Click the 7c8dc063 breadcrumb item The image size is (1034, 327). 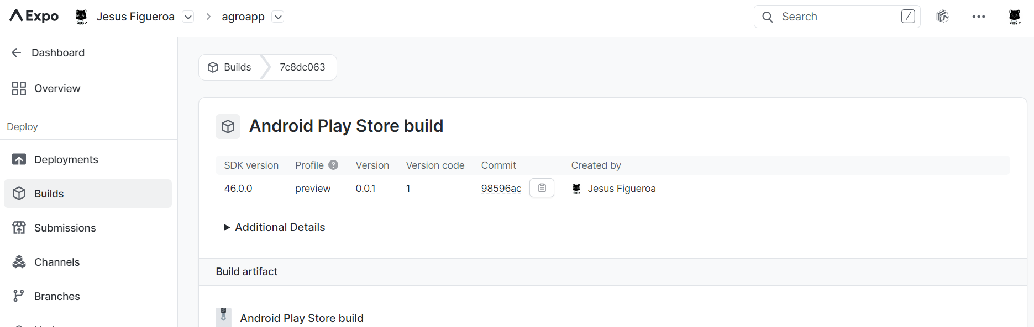tap(302, 67)
